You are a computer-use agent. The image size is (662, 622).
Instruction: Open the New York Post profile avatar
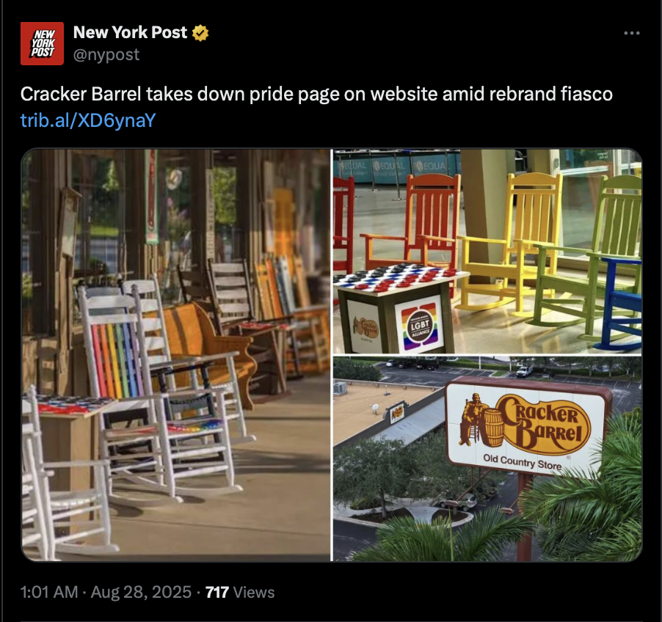pos(42,43)
